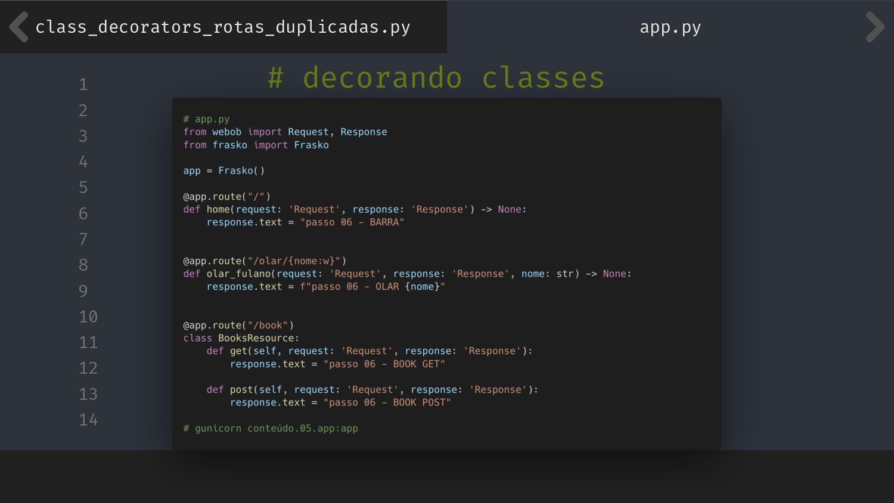894x503 pixels.
Task: Click '"passo 06 - BARRA"' string
Action: (352, 222)
